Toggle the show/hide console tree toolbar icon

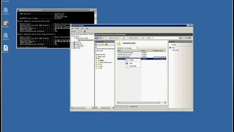pos(82,31)
